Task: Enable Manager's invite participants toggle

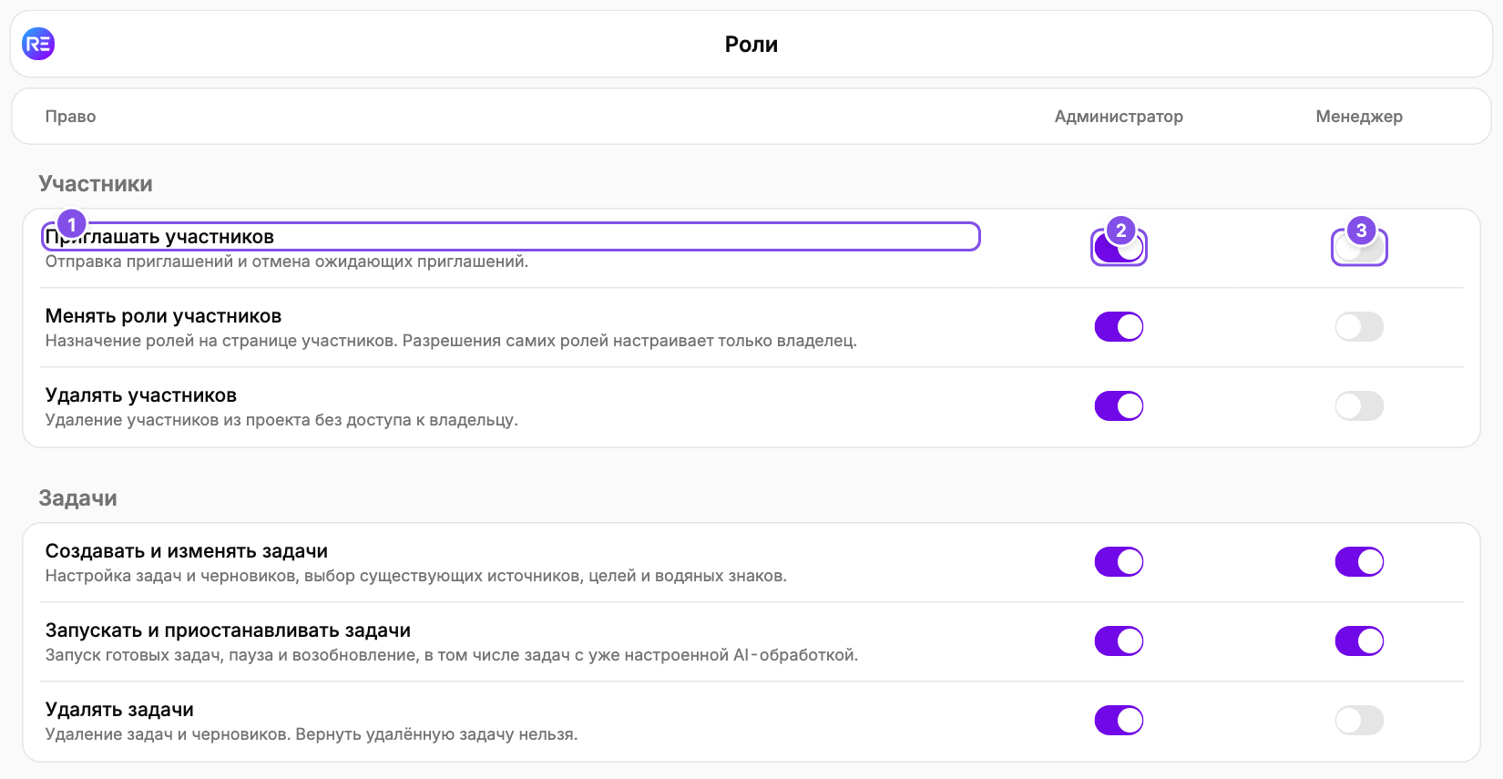Action: (x=1359, y=248)
